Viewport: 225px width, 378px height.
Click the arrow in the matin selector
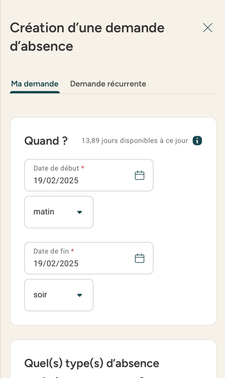(79, 212)
